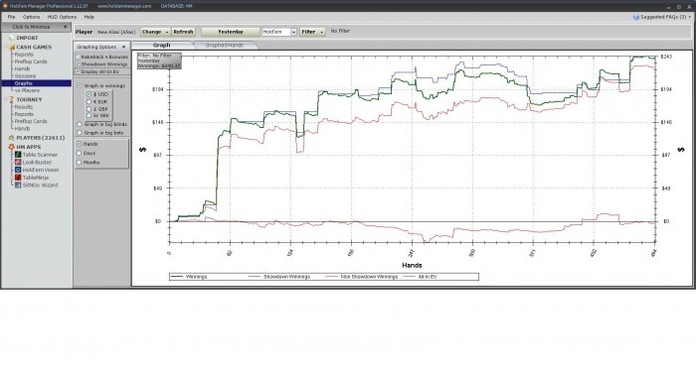The width and height of the screenshot is (696, 375).
Task: Switch to the Graph tab
Action: [x=162, y=46]
